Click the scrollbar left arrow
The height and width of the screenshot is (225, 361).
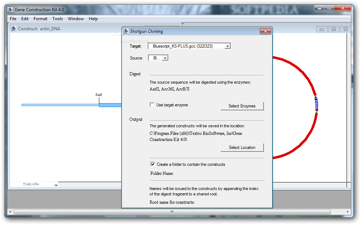pyautogui.click(x=10, y=212)
